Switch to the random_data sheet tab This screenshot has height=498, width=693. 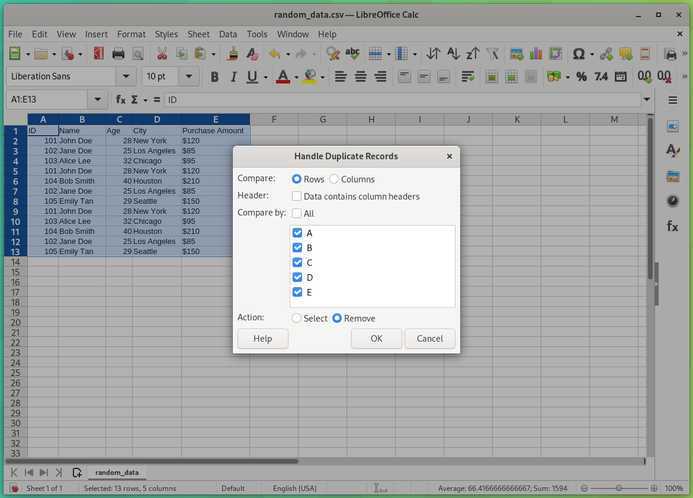click(117, 473)
